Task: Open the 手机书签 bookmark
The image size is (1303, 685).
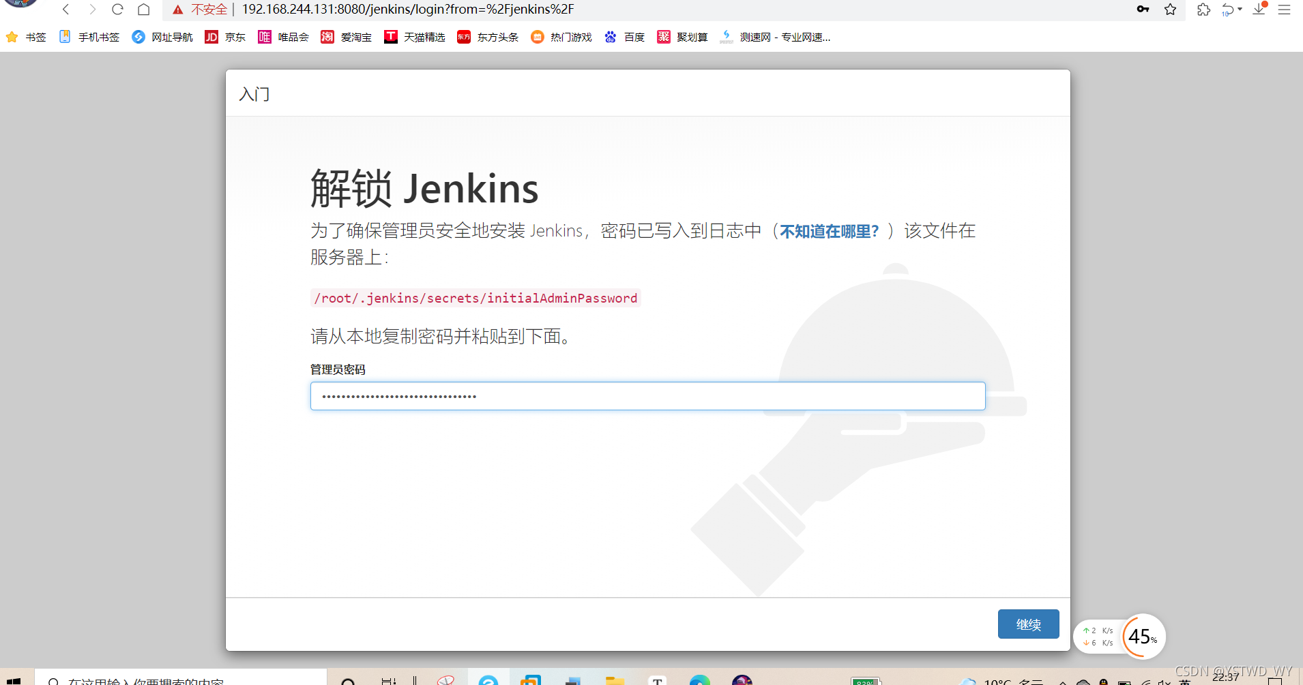Action: pyautogui.click(x=89, y=37)
